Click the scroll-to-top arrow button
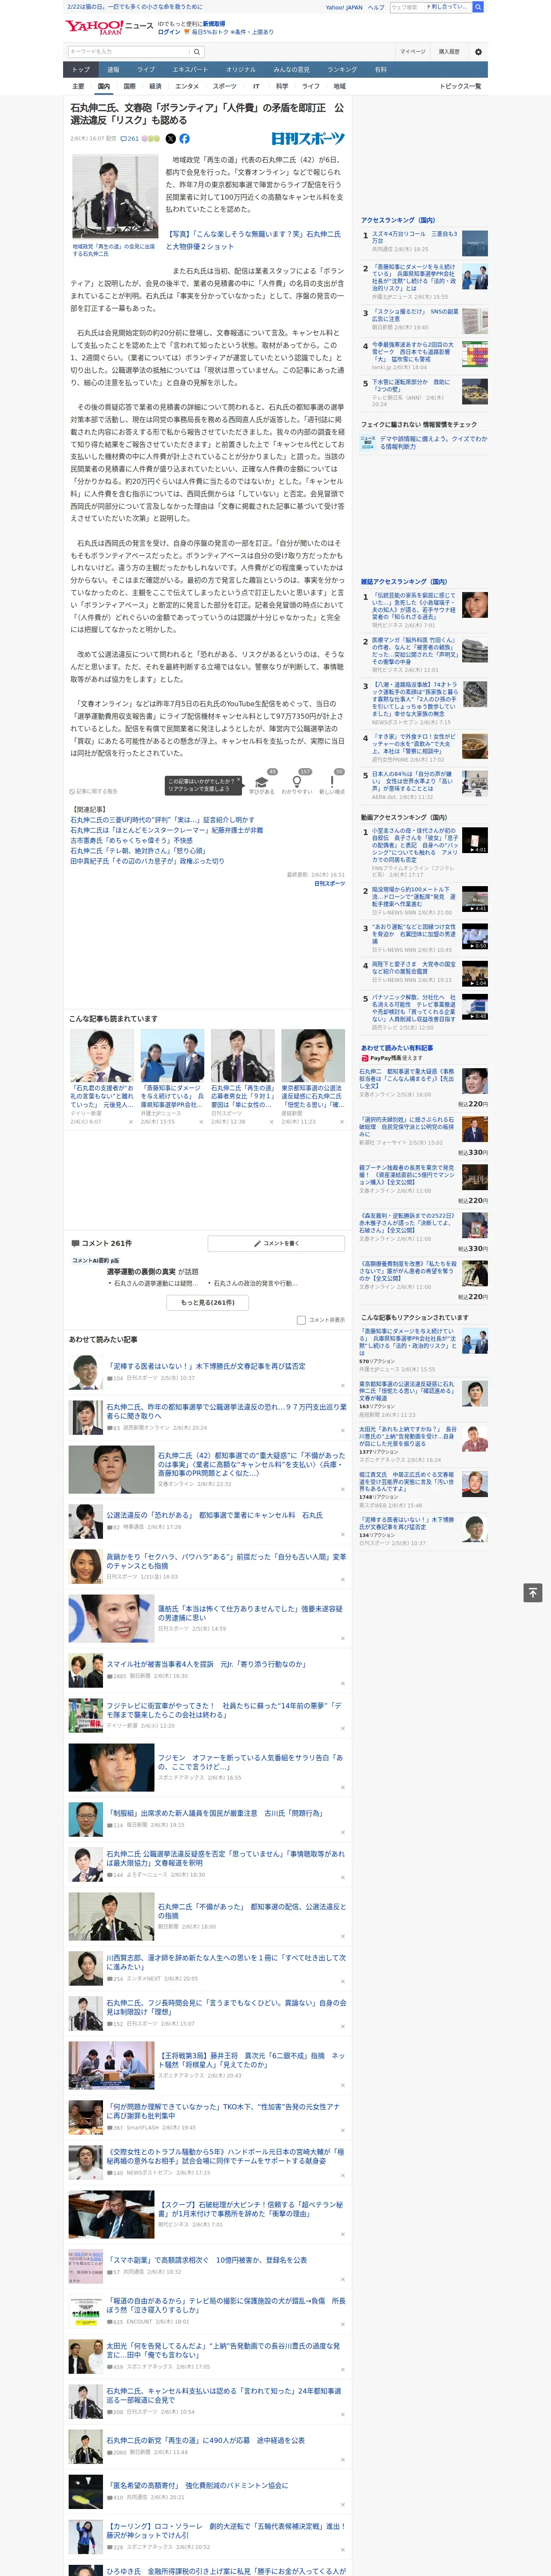Image resolution: width=551 pixels, height=2576 pixels. 533,1593
